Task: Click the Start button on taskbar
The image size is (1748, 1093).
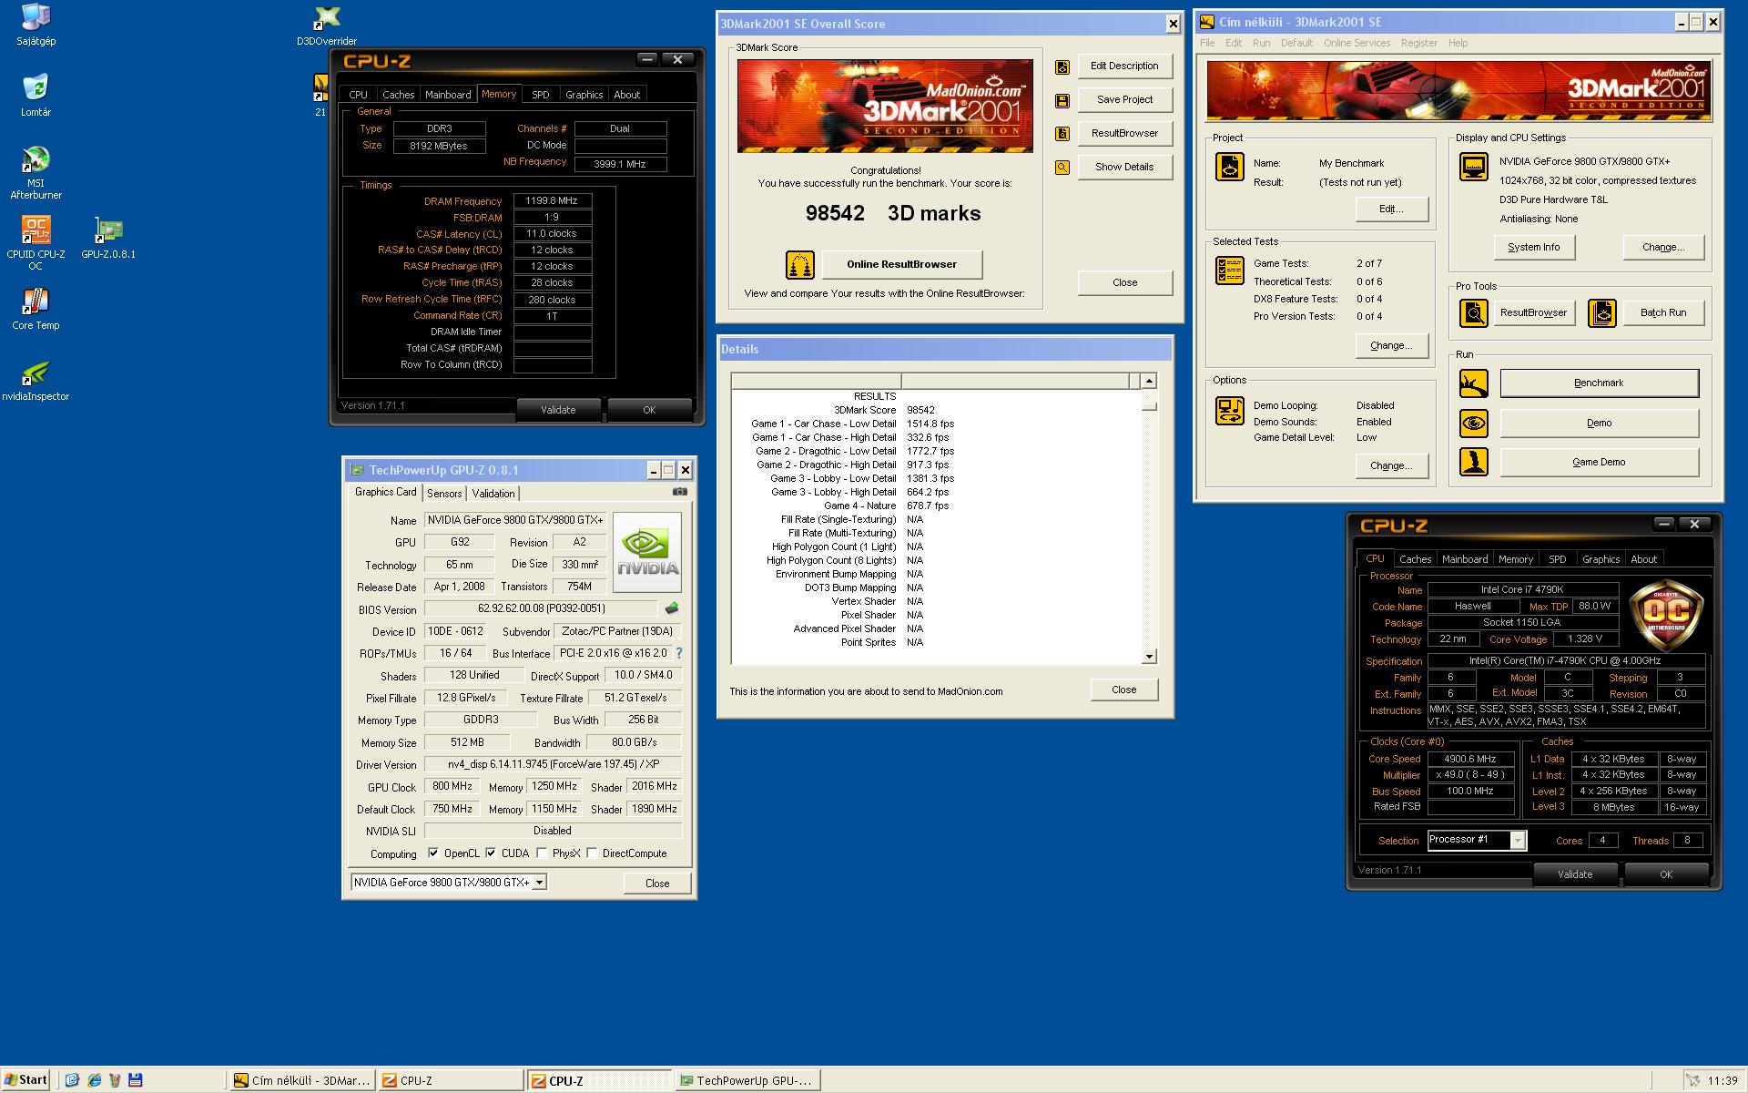Action: pyautogui.click(x=25, y=1080)
